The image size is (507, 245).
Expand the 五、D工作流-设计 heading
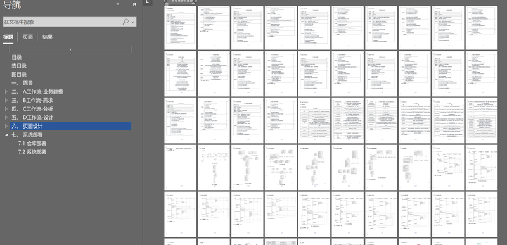pos(6,118)
